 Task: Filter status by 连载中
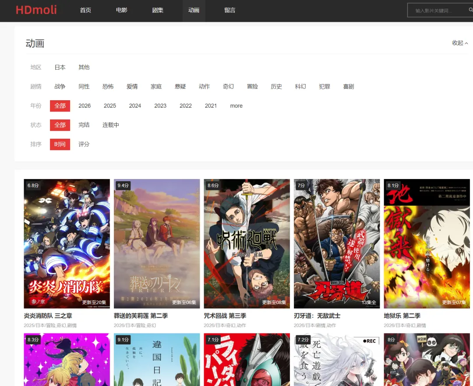[x=111, y=125]
